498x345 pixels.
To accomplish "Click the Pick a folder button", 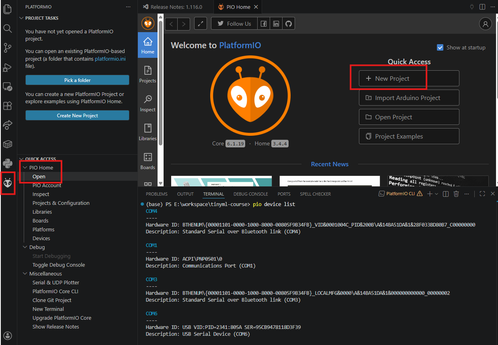I will point(77,80).
